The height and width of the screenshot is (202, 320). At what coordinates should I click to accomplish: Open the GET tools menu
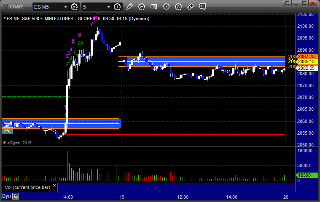tap(154, 7)
